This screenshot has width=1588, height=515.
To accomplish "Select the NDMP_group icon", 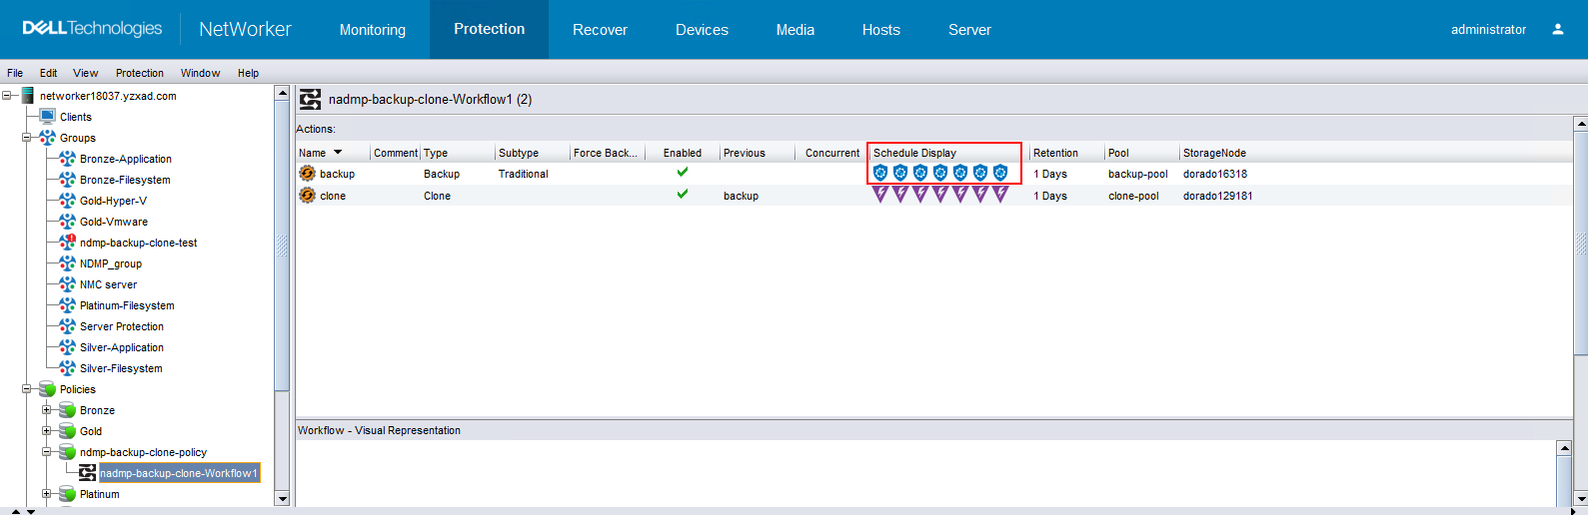I will pyautogui.click(x=67, y=263).
